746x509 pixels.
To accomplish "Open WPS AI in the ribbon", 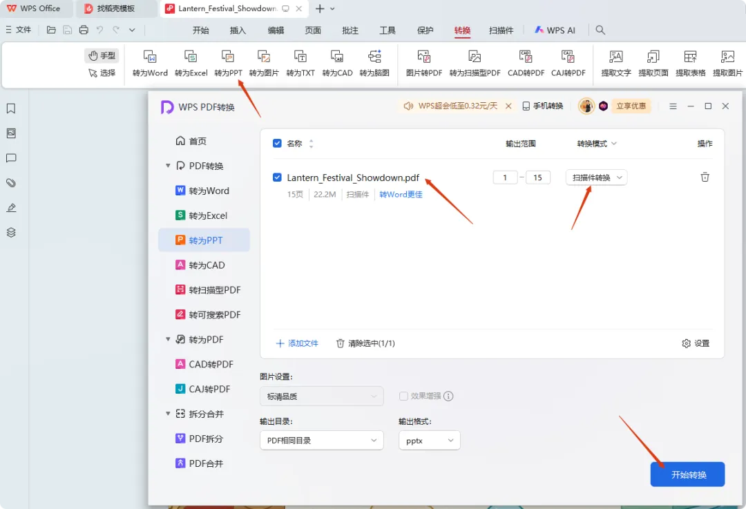I will point(555,30).
